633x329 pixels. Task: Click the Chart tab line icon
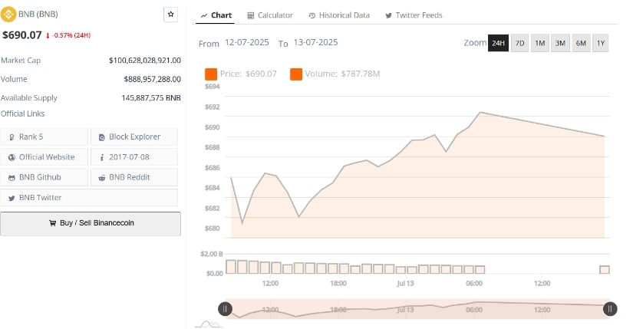204,16
